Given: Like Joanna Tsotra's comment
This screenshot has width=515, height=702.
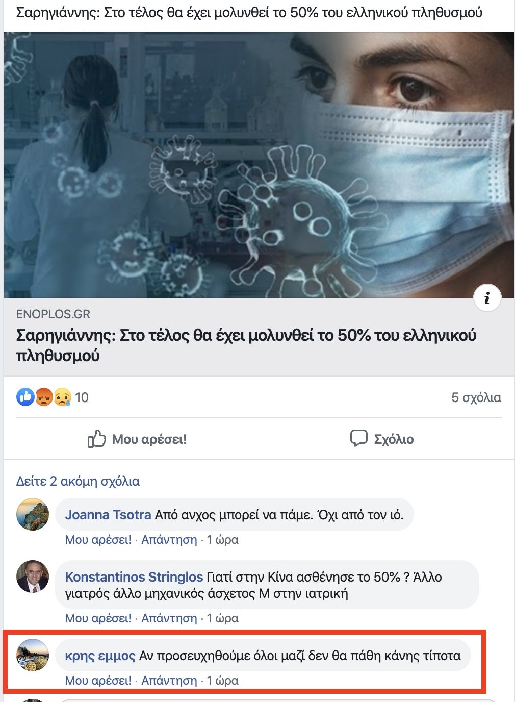Looking at the screenshot, I should [98, 540].
